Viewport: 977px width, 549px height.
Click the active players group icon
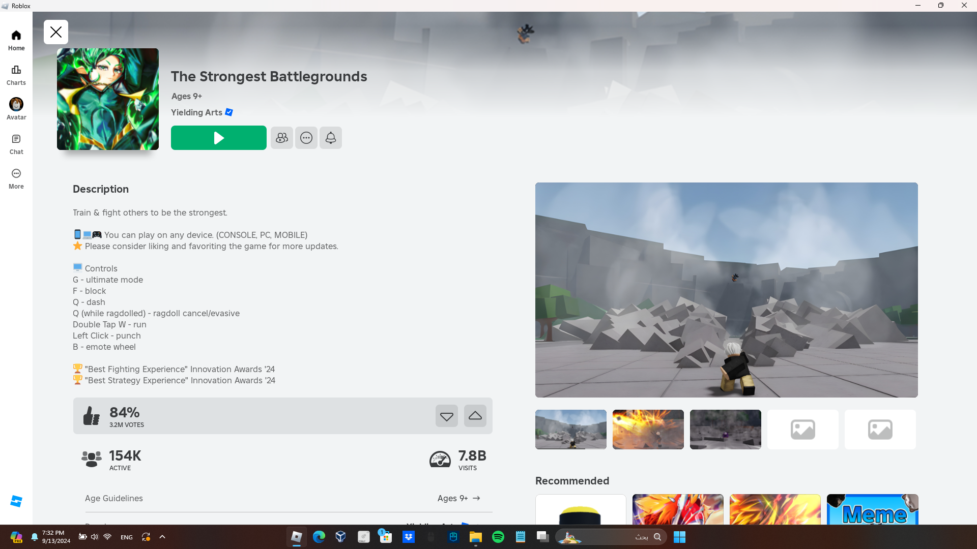point(92,459)
